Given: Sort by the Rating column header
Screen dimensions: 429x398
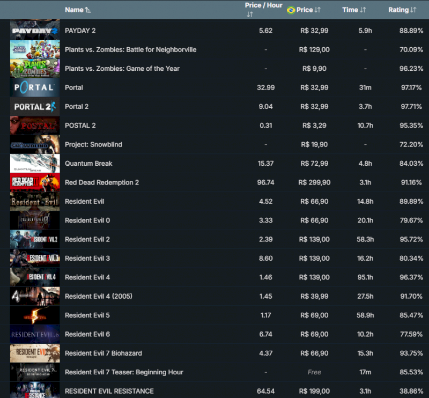Looking at the screenshot, I should [402, 10].
